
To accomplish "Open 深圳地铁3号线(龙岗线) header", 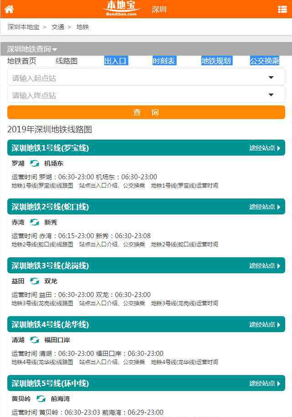I will coord(146,266).
